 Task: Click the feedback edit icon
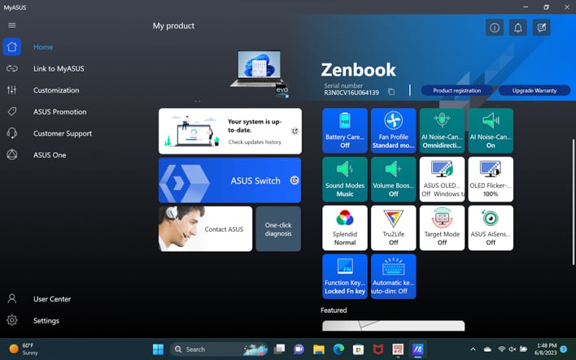(542, 28)
